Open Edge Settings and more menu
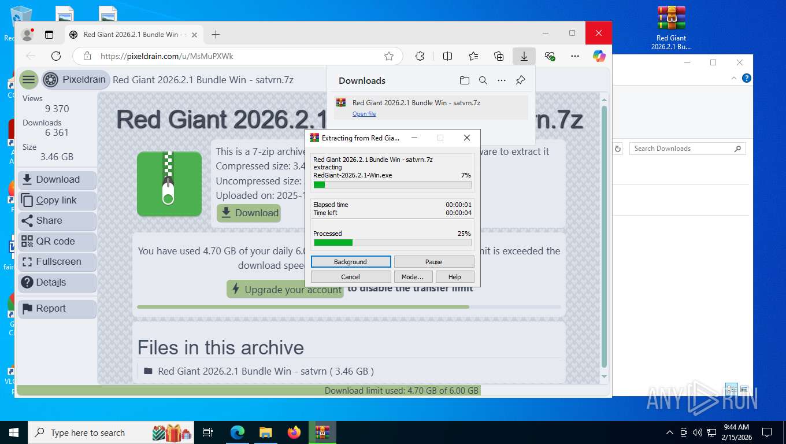 click(x=574, y=56)
